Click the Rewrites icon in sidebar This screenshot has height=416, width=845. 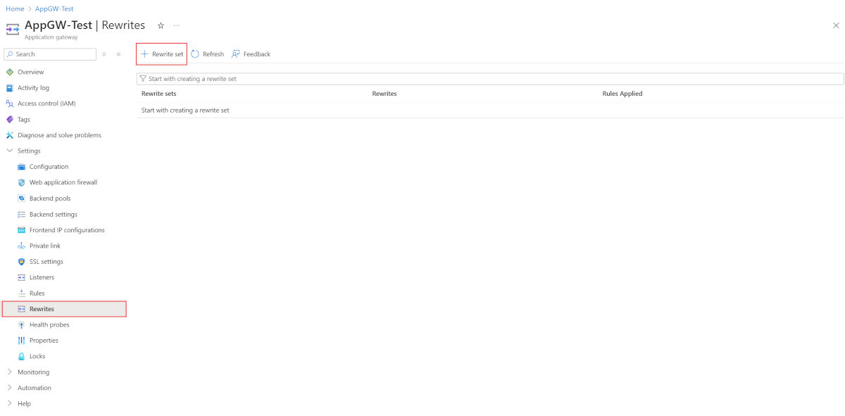click(22, 309)
